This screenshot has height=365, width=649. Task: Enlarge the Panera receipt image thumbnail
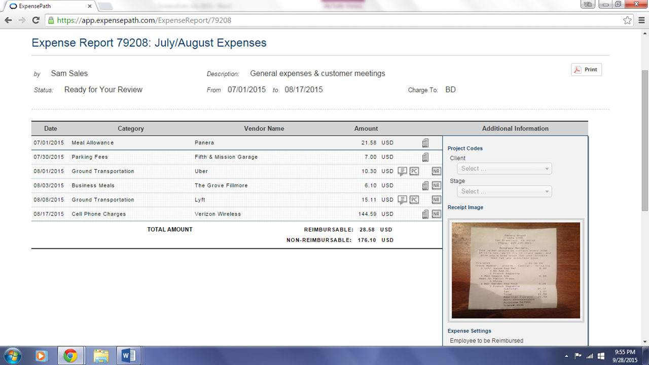click(516, 270)
